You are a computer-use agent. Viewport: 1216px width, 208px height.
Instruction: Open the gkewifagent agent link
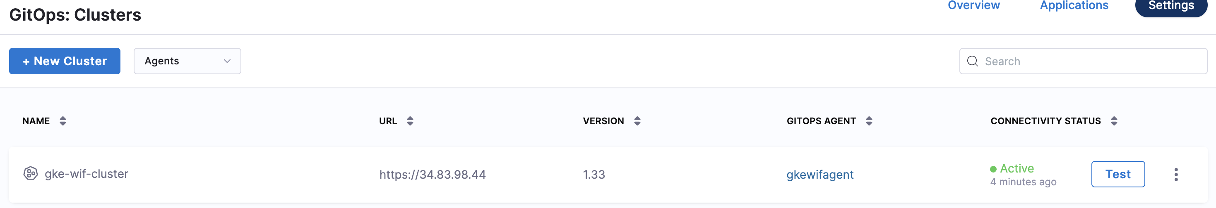819,175
